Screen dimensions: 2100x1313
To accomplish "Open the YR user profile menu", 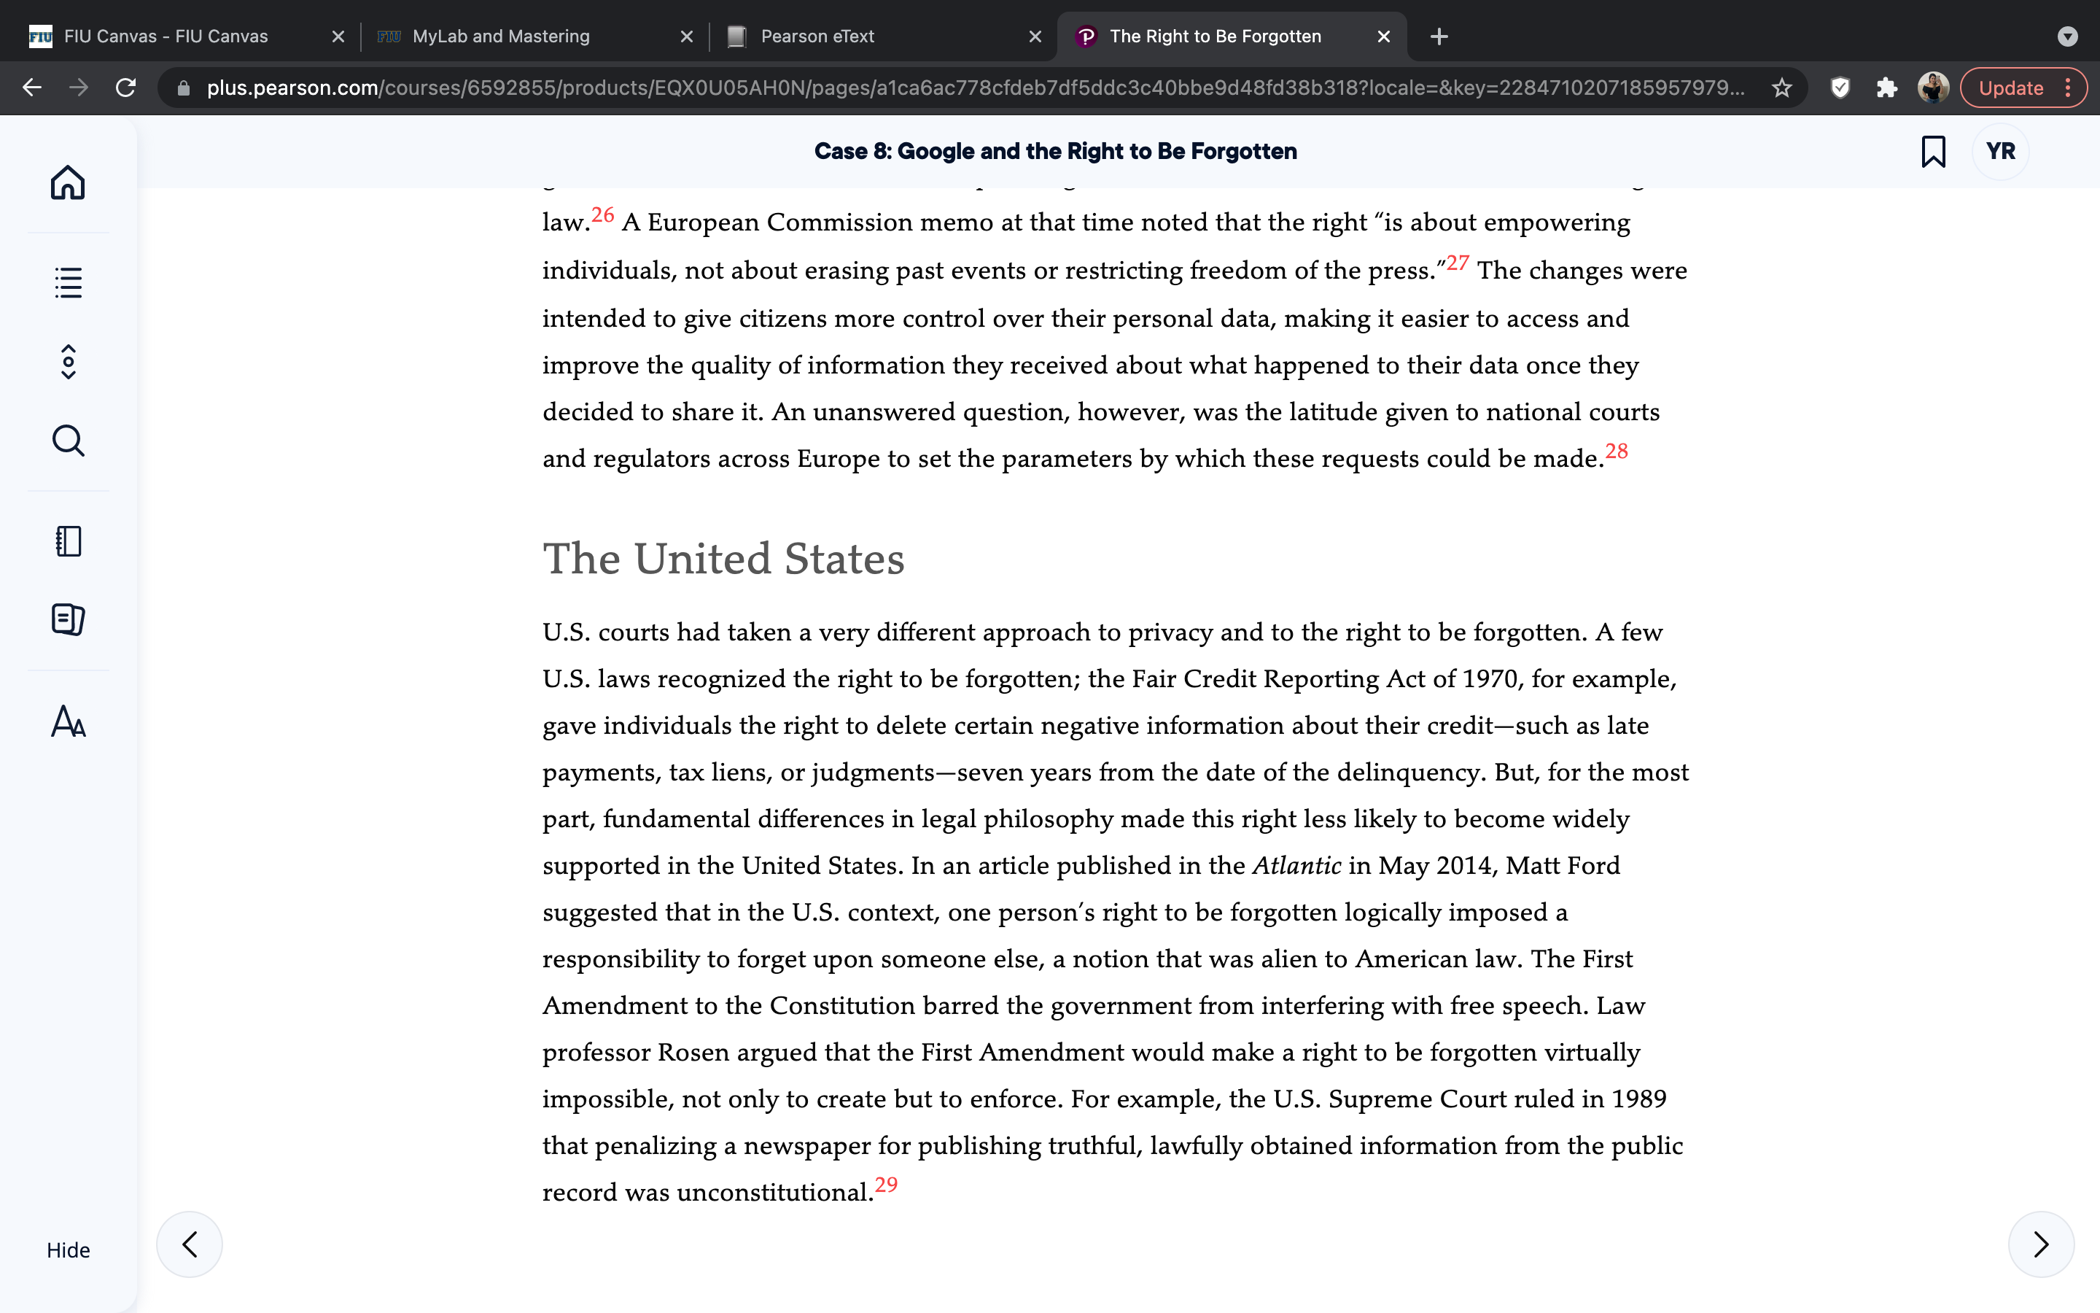I will [2000, 151].
